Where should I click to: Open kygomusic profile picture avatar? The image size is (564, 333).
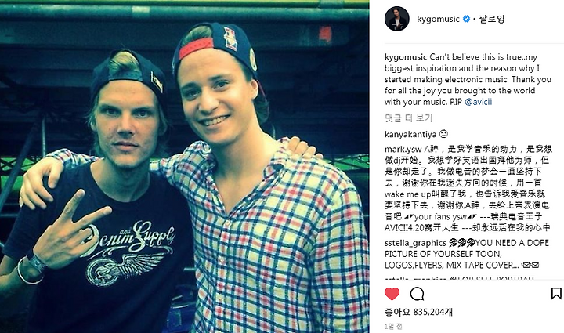[x=396, y=19]
